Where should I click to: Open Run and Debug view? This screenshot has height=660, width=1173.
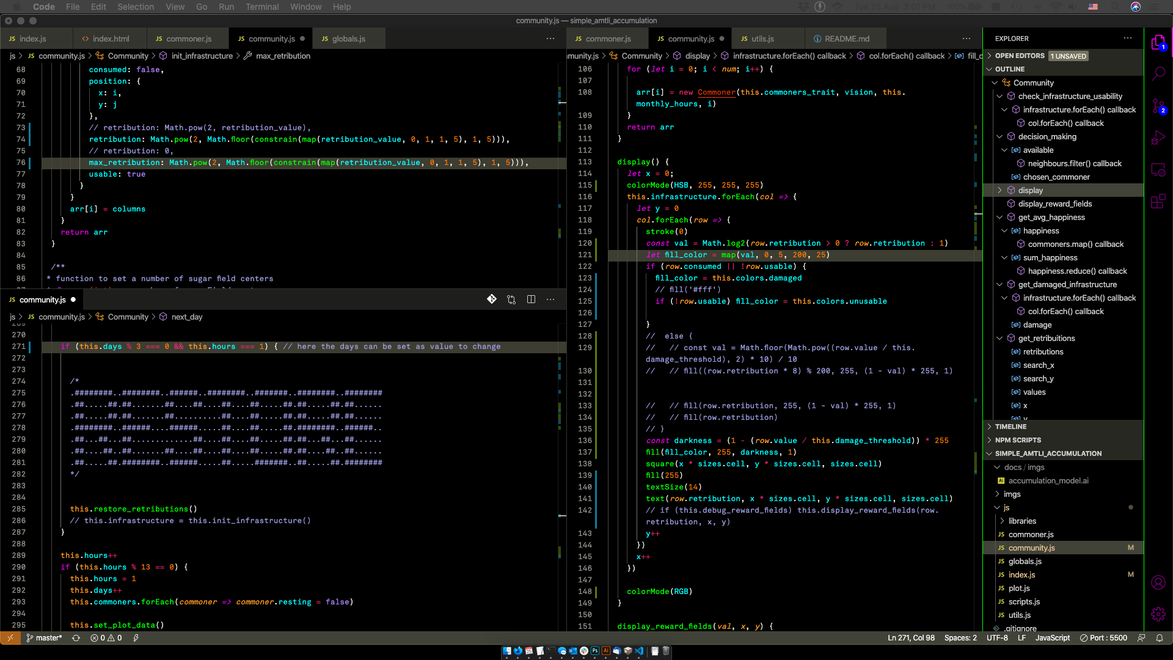pos(1158,138)
